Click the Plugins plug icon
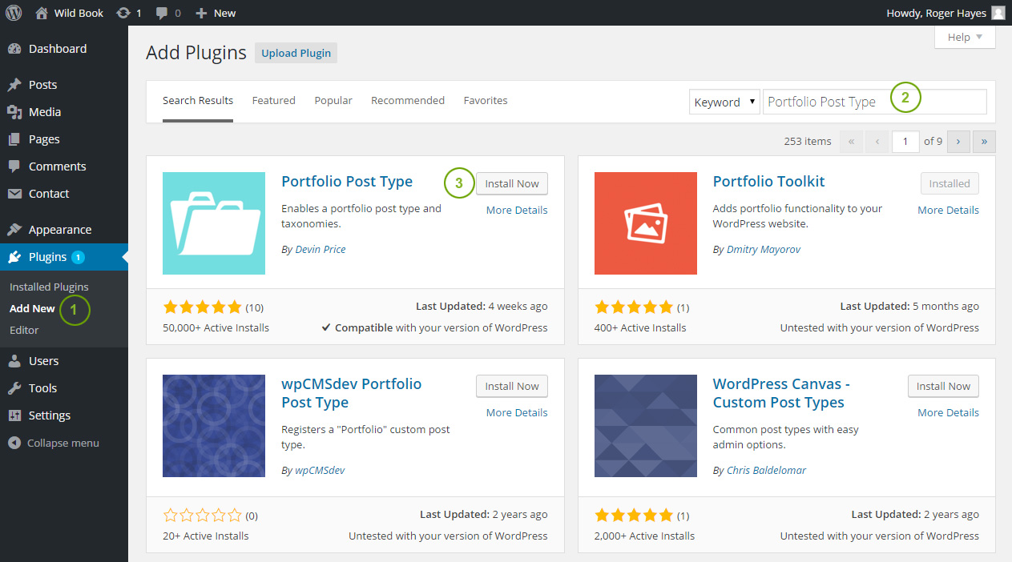 14,257
